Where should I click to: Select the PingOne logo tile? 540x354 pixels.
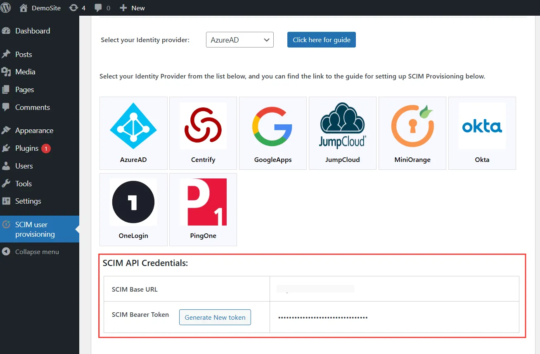pyautogui.click(x=203, y=209)
